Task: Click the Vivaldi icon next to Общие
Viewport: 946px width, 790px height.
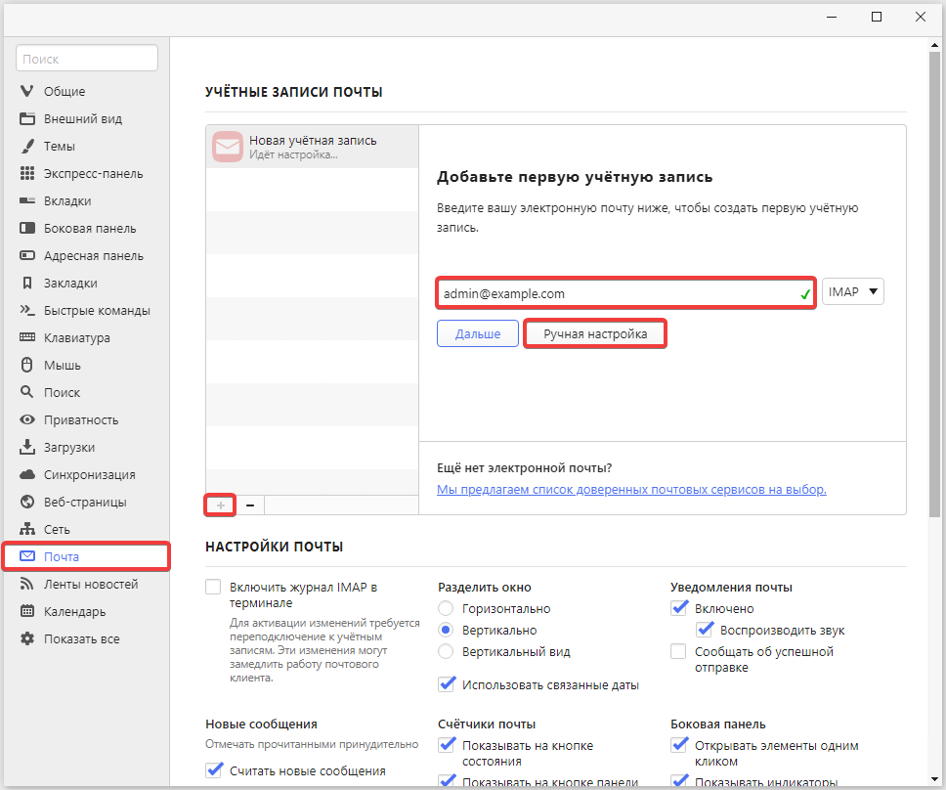Action: pos(27,92)
